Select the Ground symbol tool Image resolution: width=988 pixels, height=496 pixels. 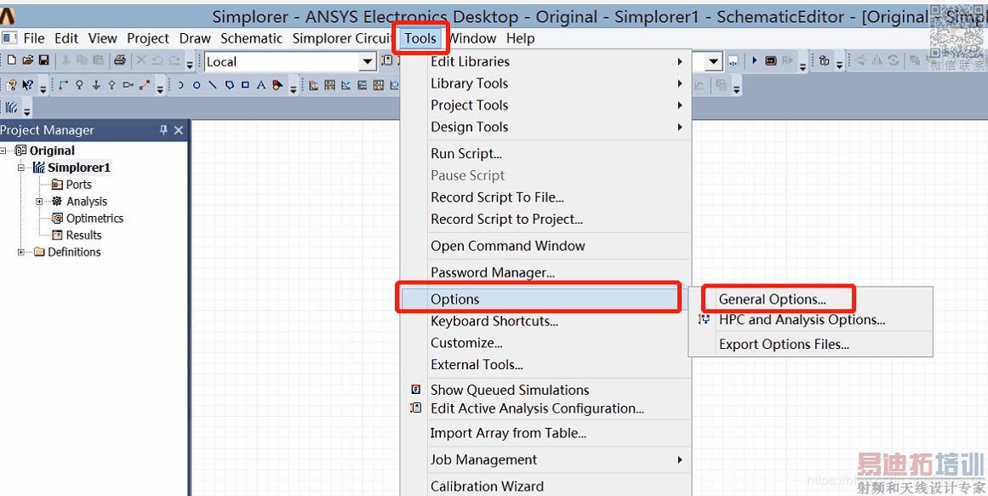click(96, 85)
